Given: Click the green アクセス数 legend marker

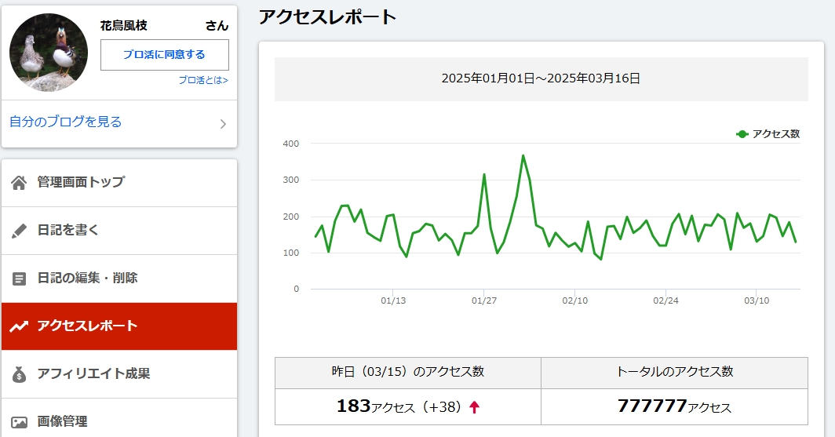Looking at the screenshot, I should [742, 134].
